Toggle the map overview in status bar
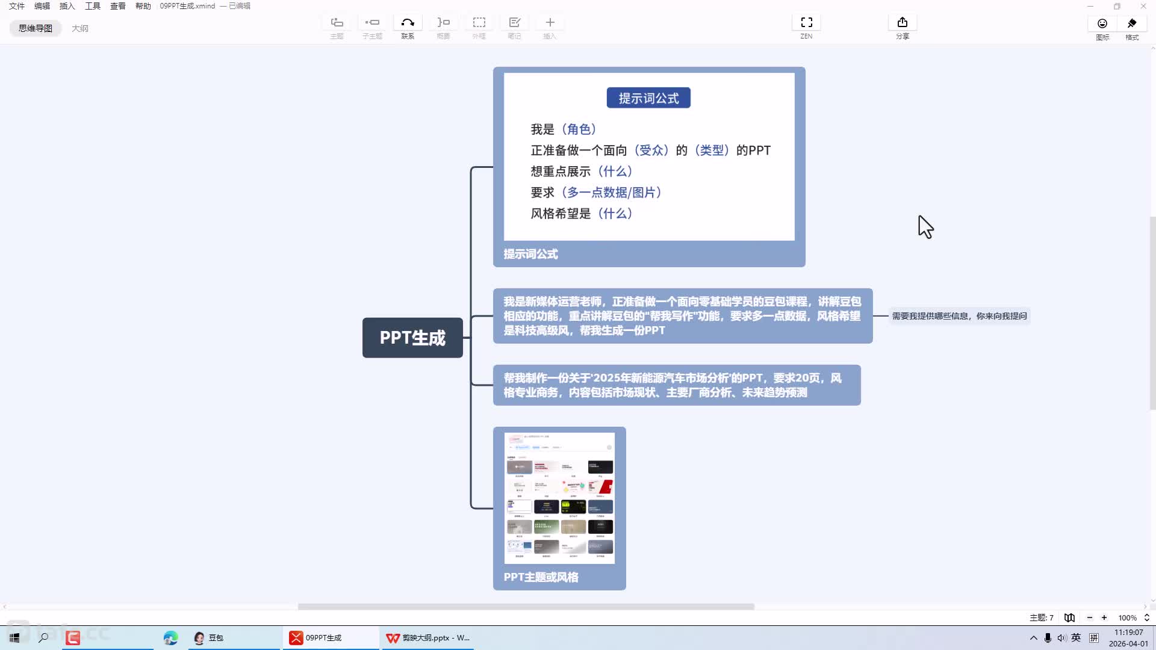 pos(1069,617)
